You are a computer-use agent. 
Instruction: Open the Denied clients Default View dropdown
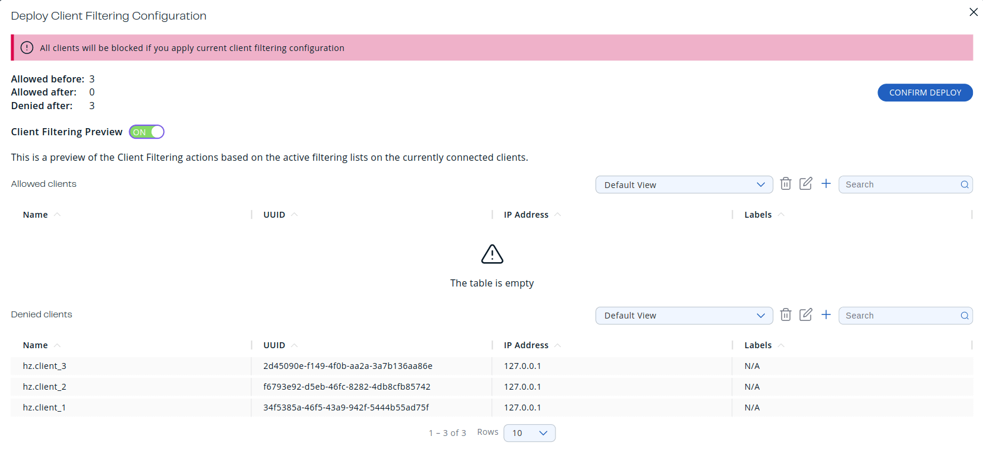pos(684,316)
